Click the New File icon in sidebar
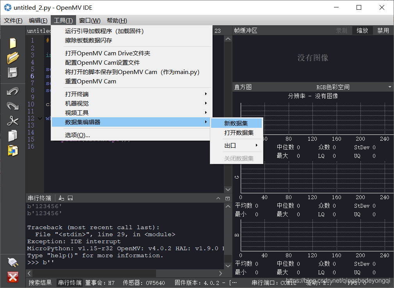 coord(12,43)
